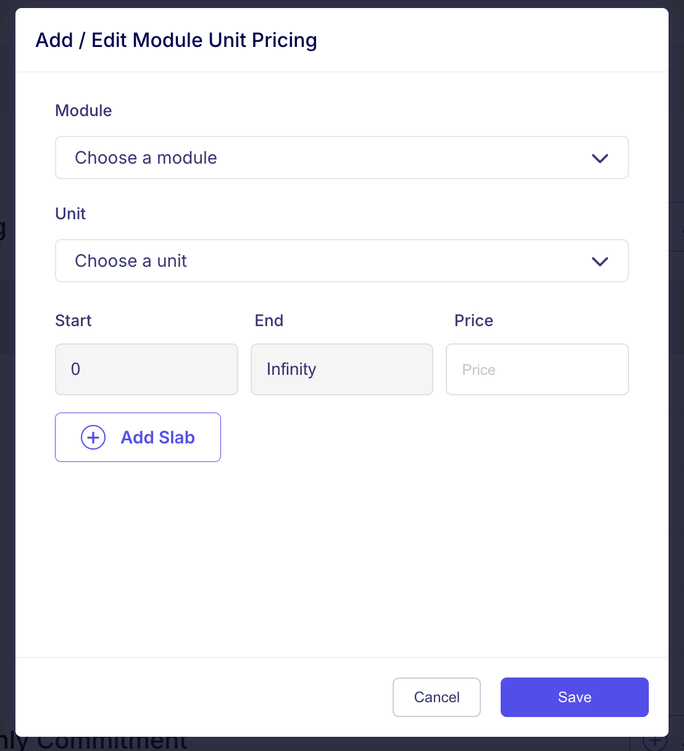This screenshot has height=751, width=684.
Task: Click the Commitment heading behind the dialog
Action: [111, 743]
